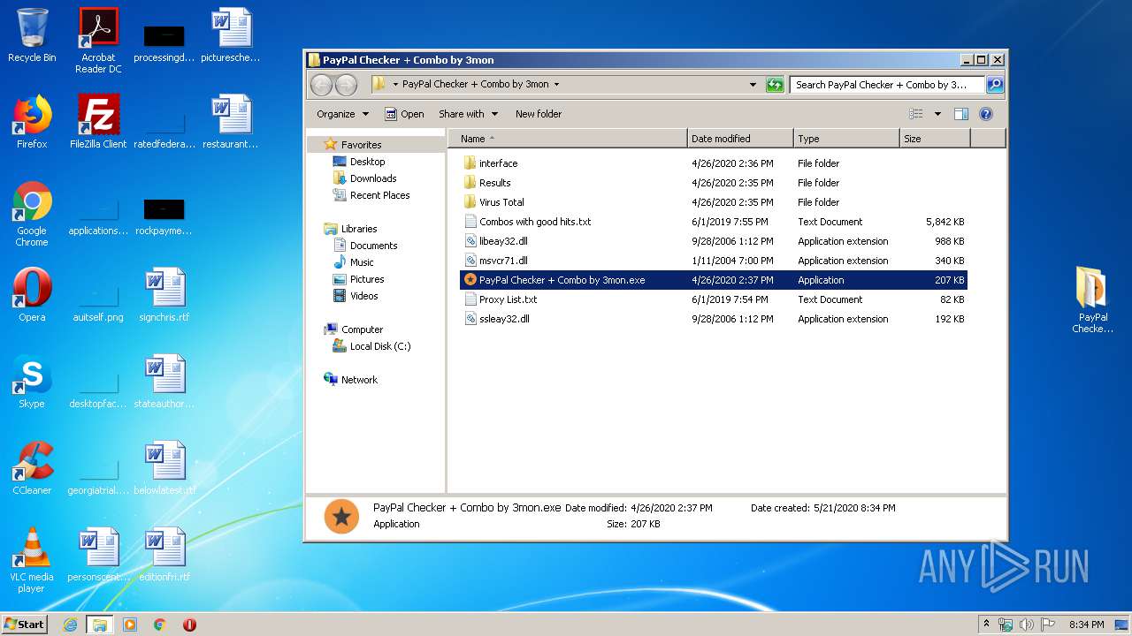Image resolution: width=1132 pixels, height=636 pixels.
Task: Click New folder button
Action: pos(539,114)
